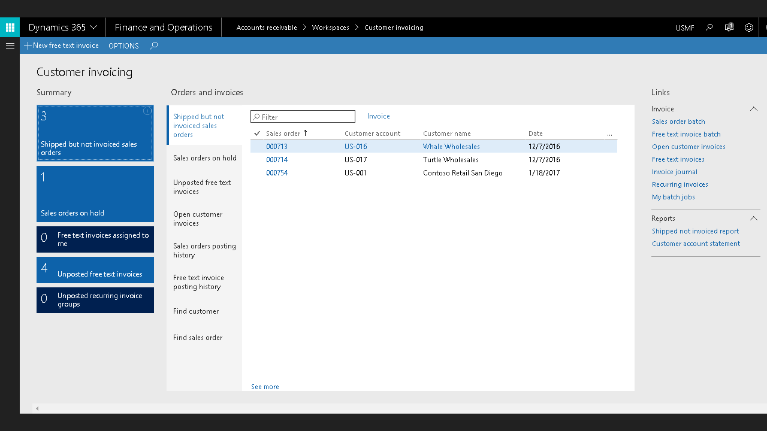Open the Unposted free text invoices tile

[x=95, y=270]
